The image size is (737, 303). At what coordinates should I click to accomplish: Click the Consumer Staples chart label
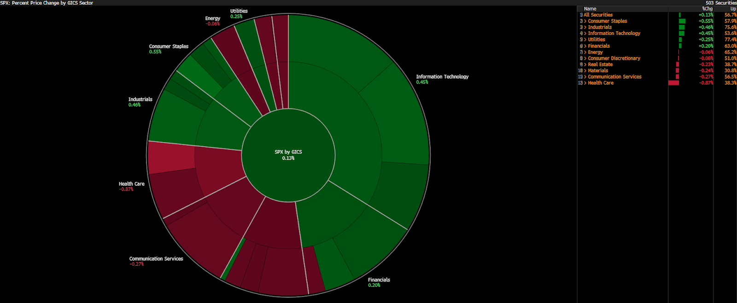click(169, 46)
